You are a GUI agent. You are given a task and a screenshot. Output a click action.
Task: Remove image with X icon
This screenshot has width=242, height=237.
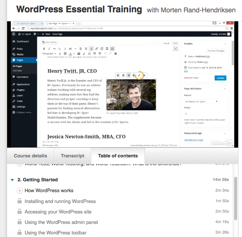click(x=144, y=76)
